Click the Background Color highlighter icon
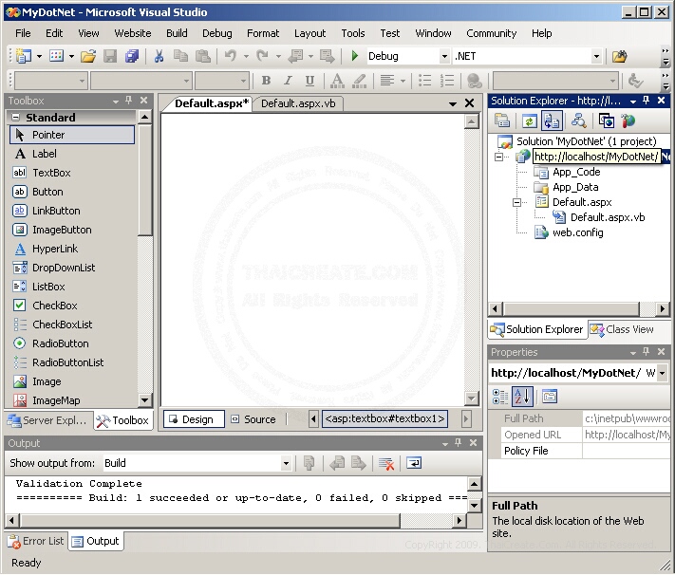The height and width of the screenshot is (575, 675). point(360,81)
